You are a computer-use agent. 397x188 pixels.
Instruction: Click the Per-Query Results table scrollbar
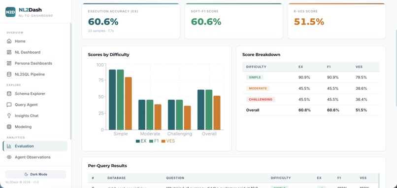[379, 181]
